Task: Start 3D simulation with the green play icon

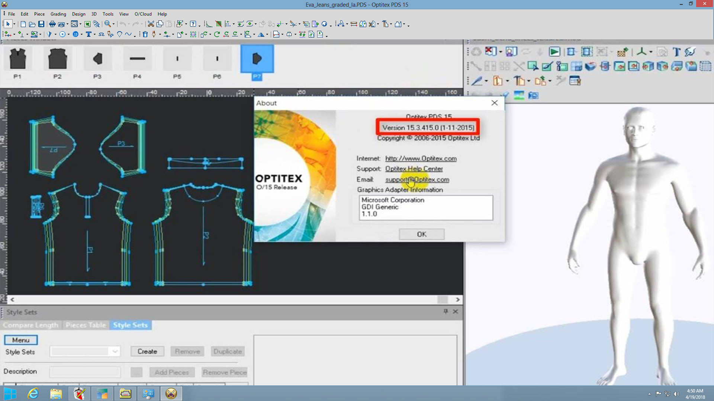Action: click(554, 52)
